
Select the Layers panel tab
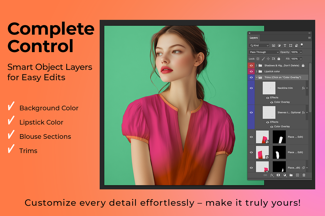tap(254, 38)
